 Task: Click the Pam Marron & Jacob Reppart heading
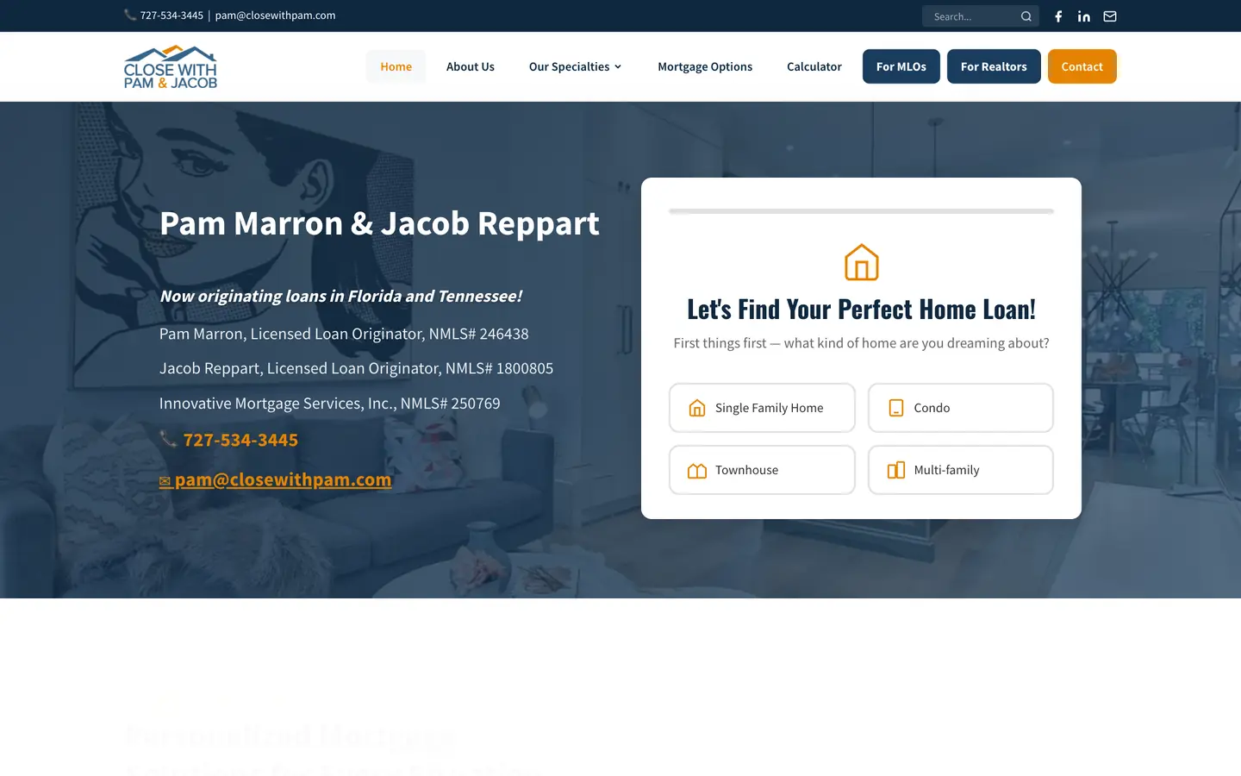click(379, 223)
